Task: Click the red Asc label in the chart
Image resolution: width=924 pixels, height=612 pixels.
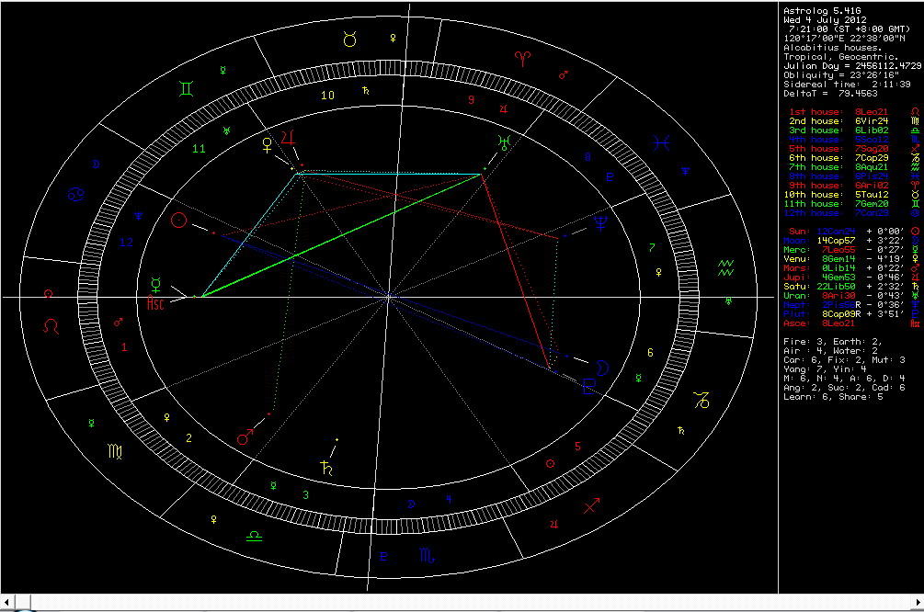Action: [x=156, y=305]
